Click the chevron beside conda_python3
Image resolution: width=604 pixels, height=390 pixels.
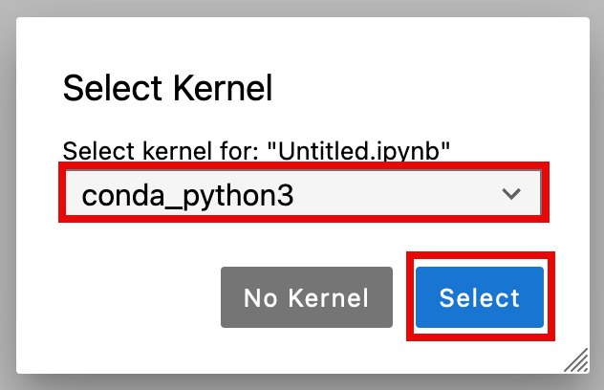(x=511, y=194)
